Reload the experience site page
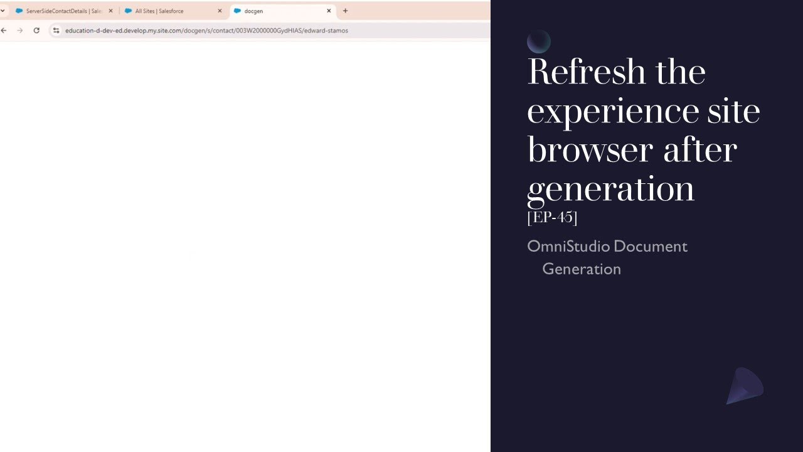803x452 pixels. click(x=36, y=30)
